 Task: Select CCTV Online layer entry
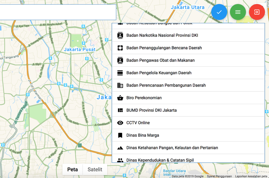click(x=188, y=122)
